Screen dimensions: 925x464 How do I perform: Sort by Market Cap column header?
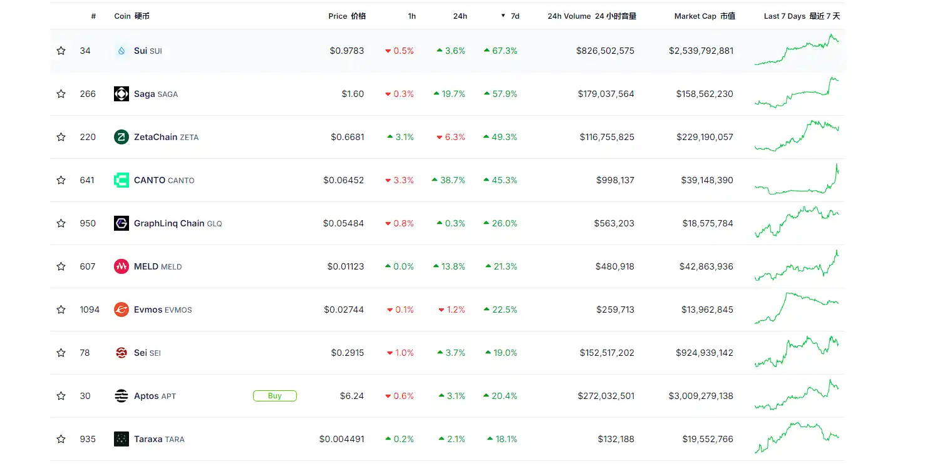[704, 16]
